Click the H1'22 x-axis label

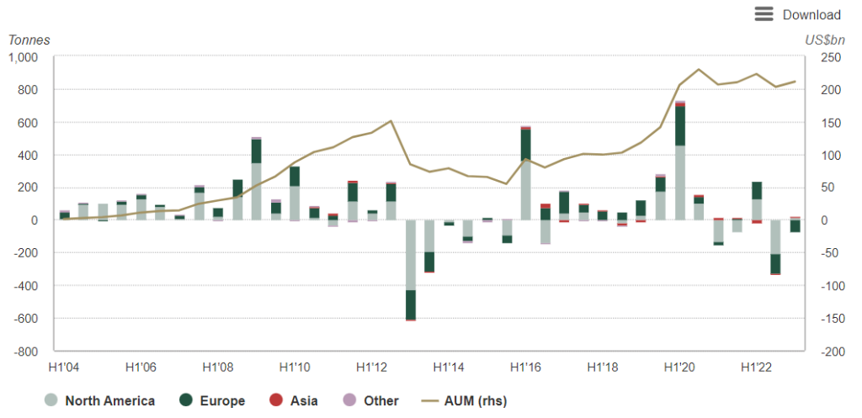click(x=756, y=368)
